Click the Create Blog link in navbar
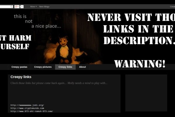The height and width of the screenshot is (117, 175). coord(172,7)
